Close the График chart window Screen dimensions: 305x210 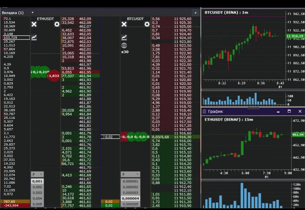pos(300,111)
